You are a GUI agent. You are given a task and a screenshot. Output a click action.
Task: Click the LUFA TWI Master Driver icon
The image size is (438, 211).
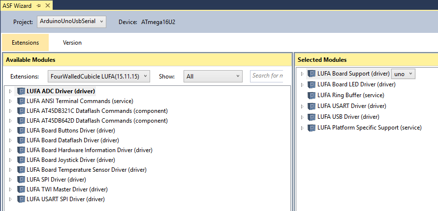click(x=21, y=189)
